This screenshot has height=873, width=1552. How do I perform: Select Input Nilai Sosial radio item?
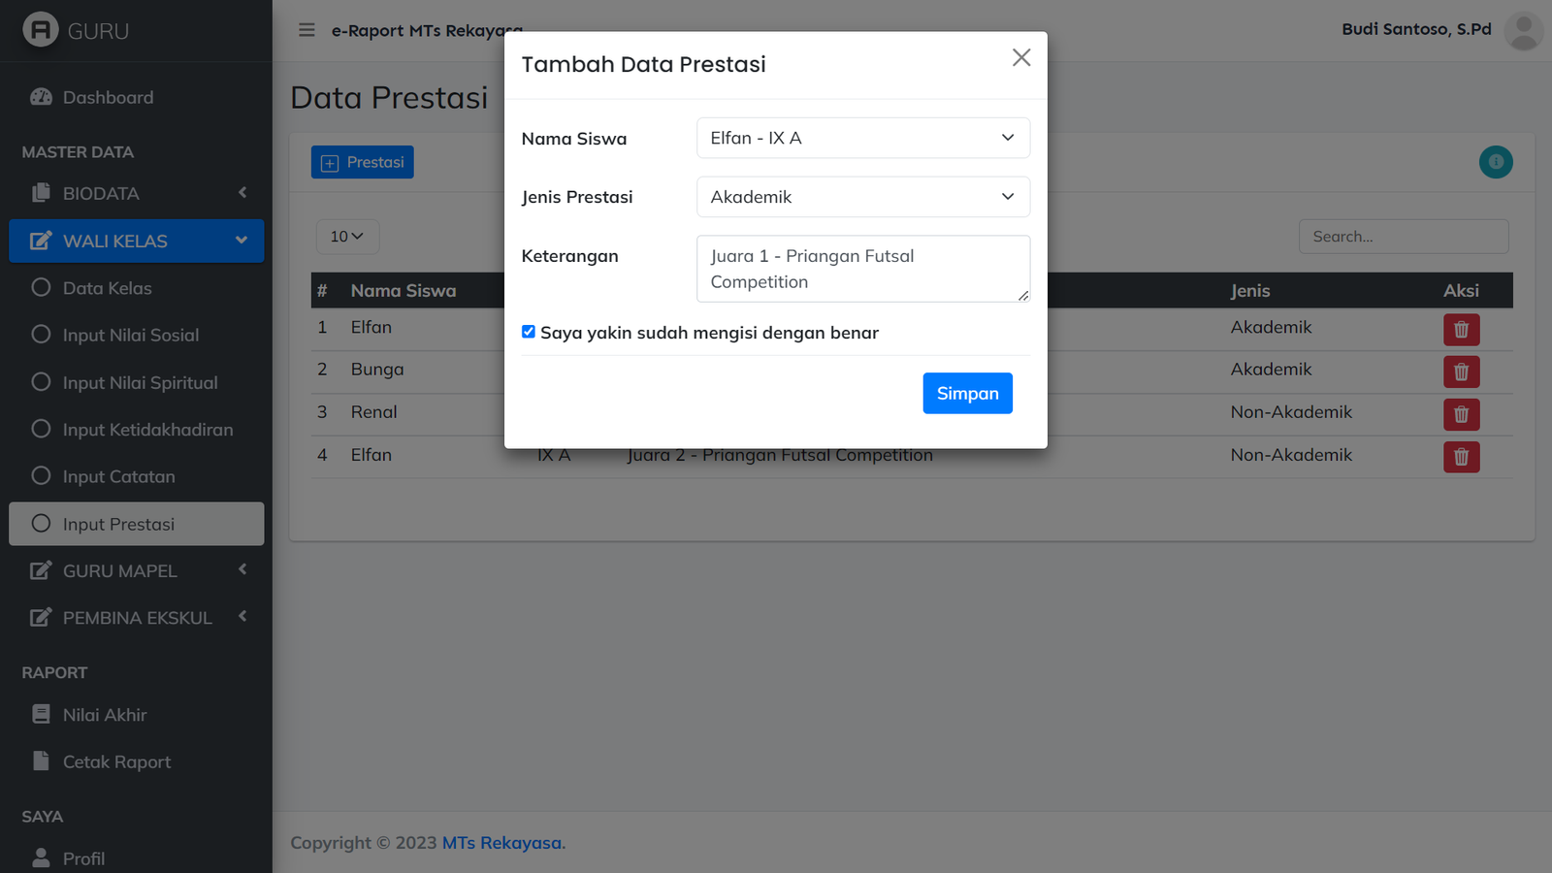click(41, 335)
